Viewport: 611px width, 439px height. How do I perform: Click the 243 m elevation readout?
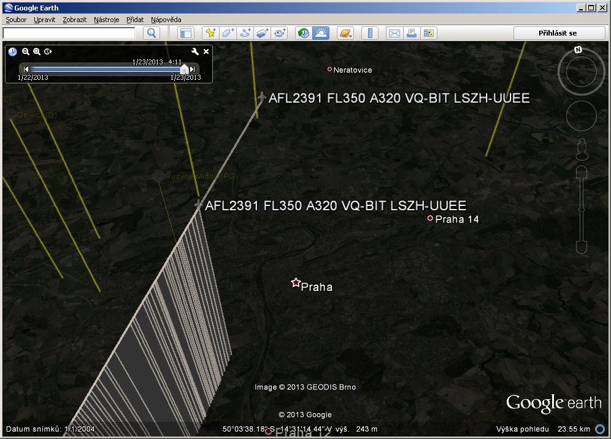[367, 429]
